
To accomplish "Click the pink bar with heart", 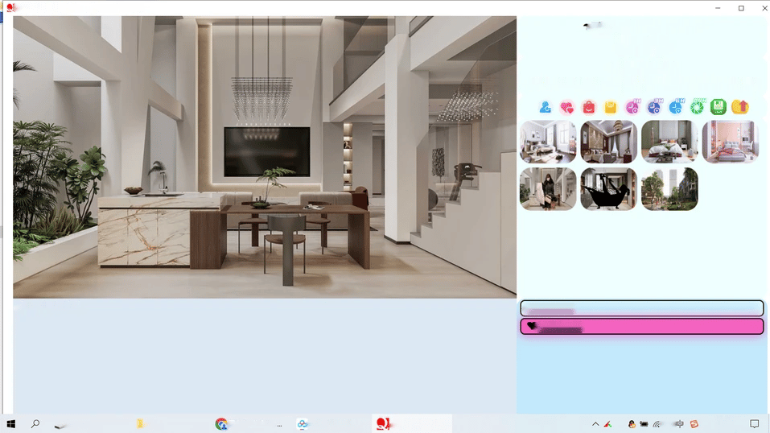I will [x=641, y=327].
